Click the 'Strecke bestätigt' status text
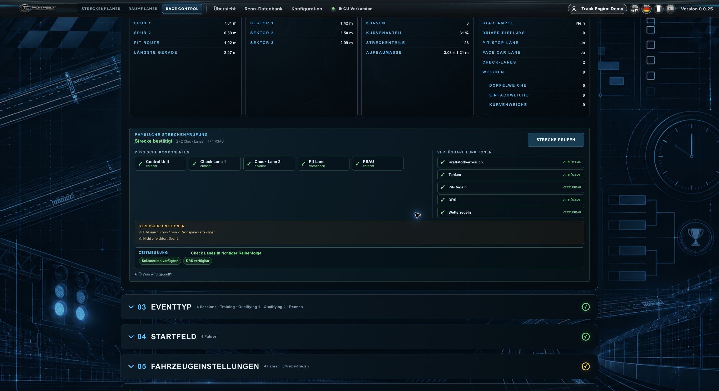719x391 pixels. pos(153,141)
